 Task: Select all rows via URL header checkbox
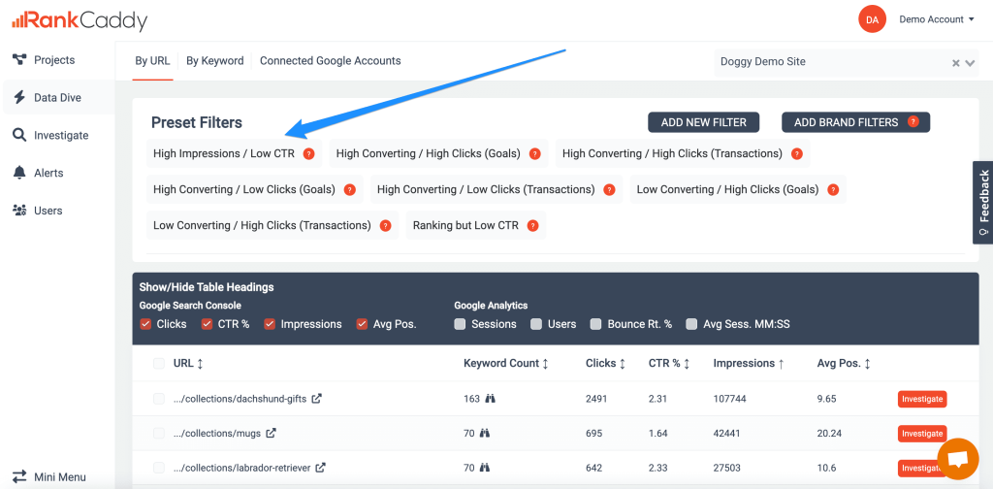click(158, 364)
